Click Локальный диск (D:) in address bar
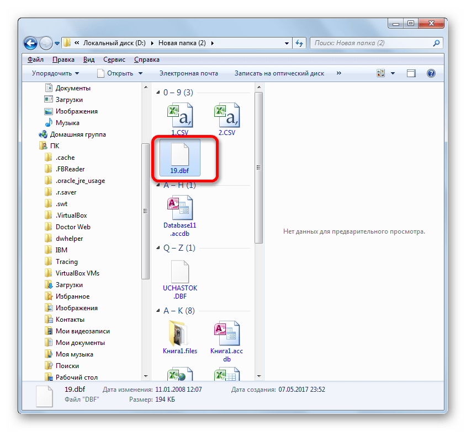 [x=114, y=44]
